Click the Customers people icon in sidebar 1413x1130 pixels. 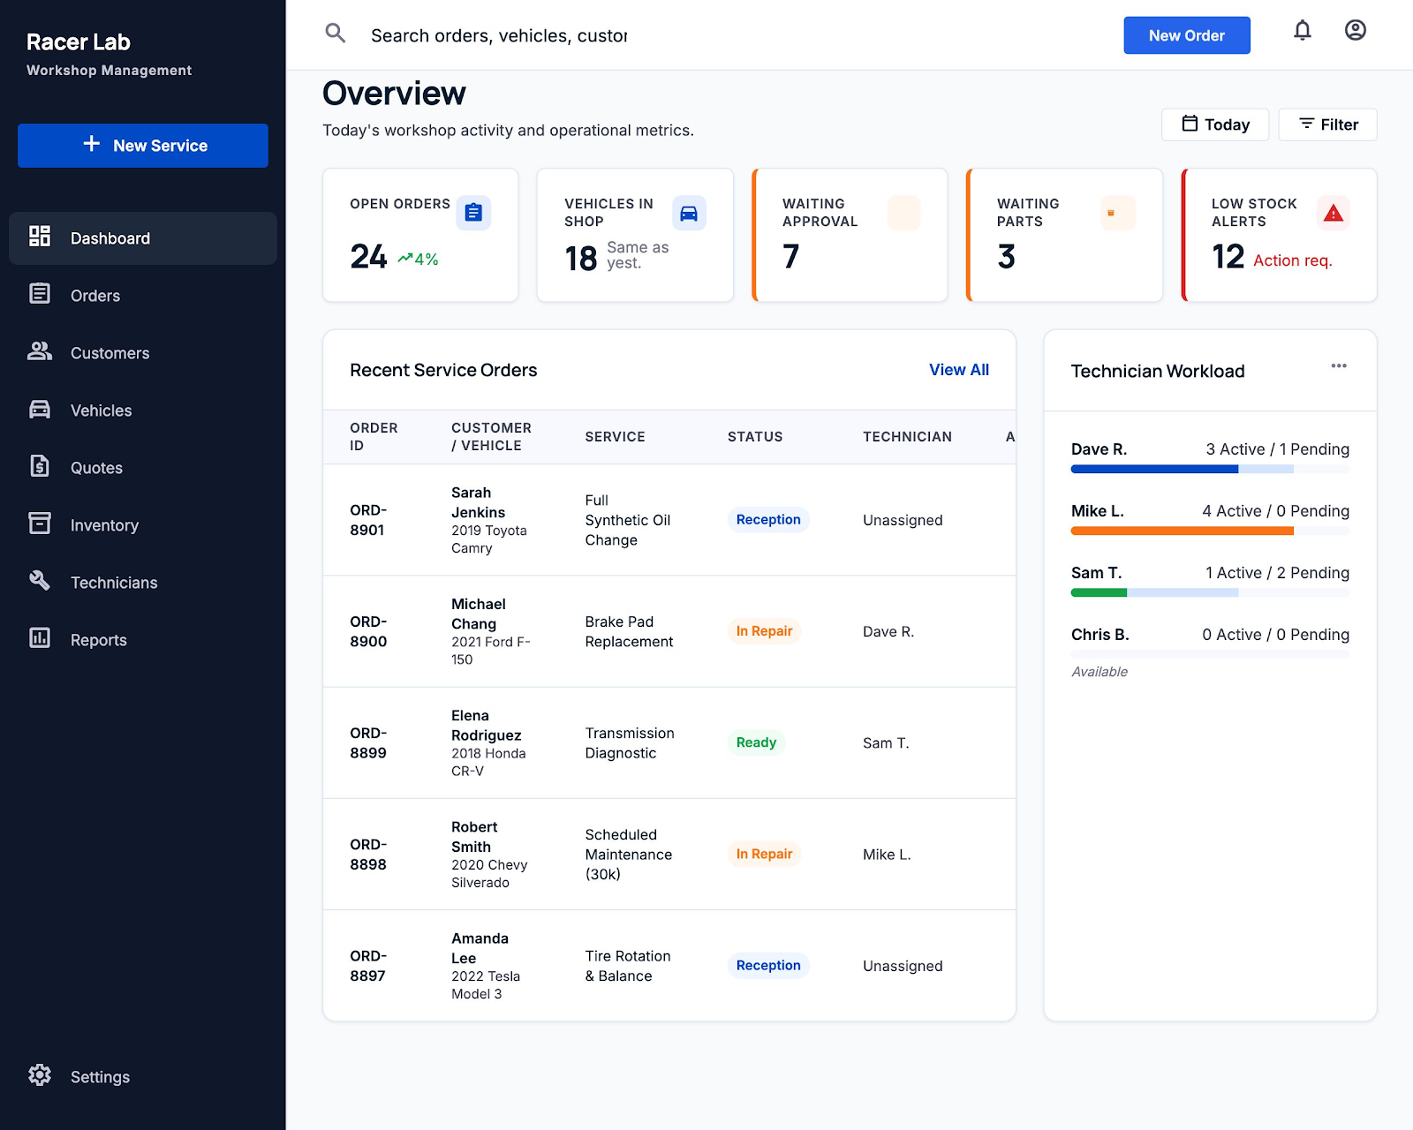40,350
